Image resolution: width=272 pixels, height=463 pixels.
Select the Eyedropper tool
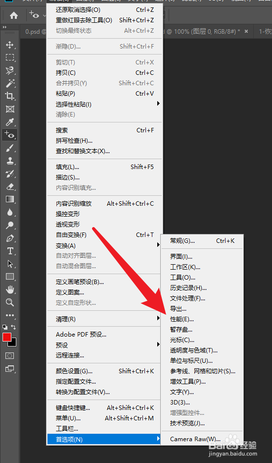tap(10, 122)
